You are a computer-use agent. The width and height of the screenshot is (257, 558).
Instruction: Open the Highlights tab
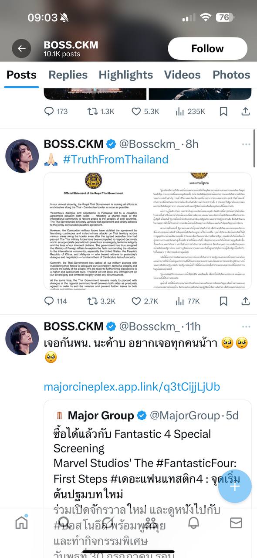coord(126,75)
